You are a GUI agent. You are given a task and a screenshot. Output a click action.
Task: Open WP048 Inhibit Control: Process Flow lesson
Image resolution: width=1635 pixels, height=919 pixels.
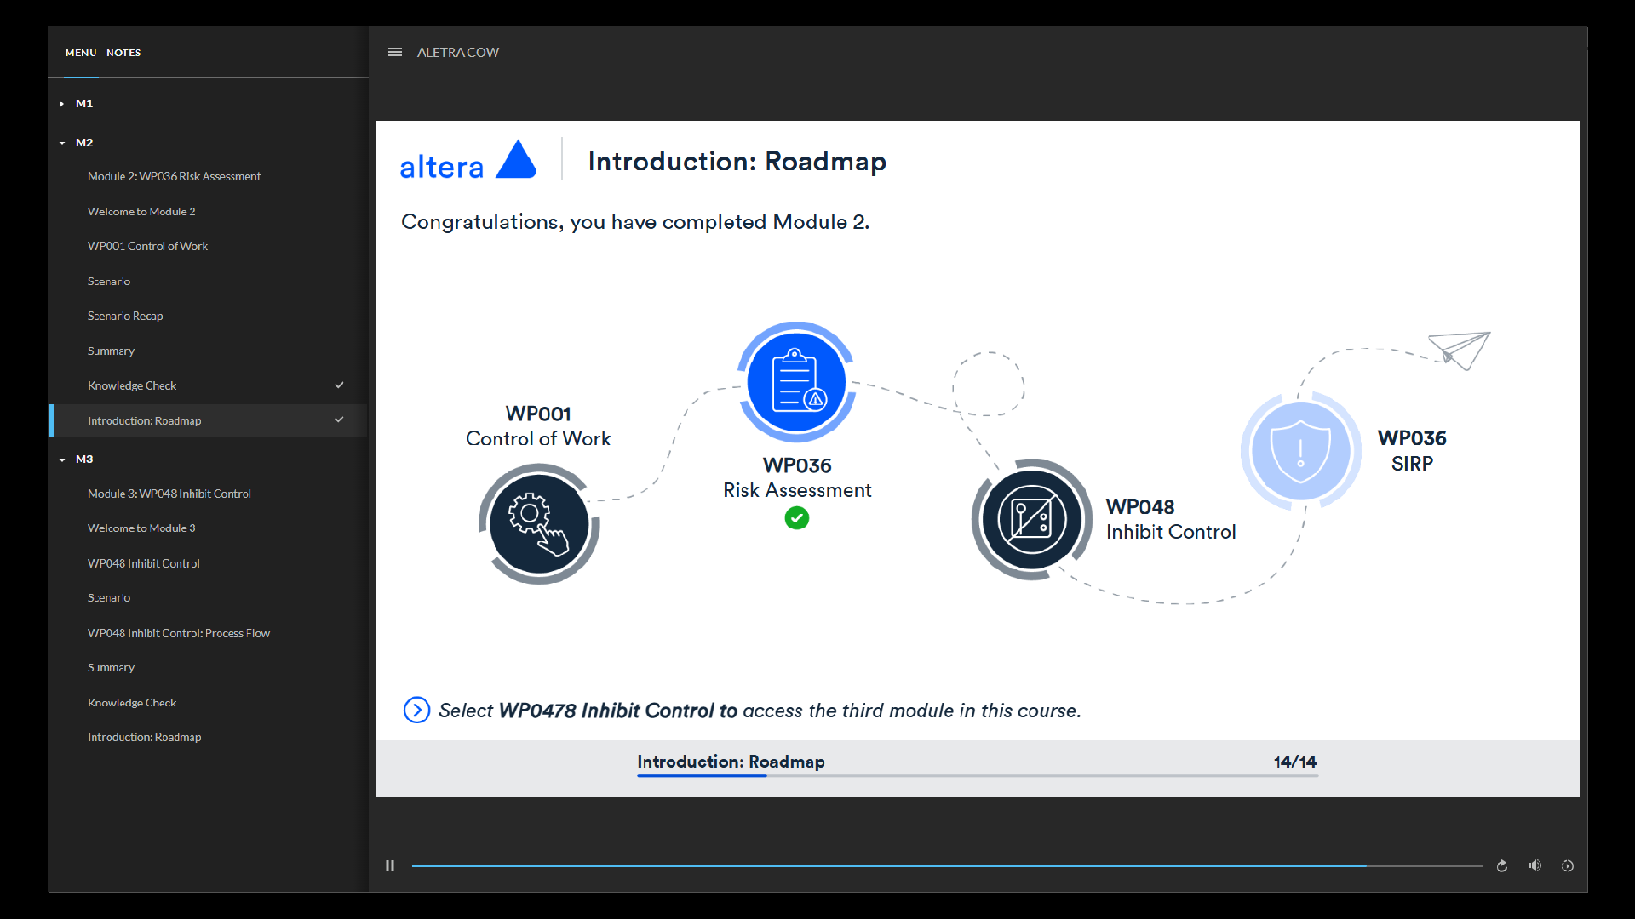178,633
